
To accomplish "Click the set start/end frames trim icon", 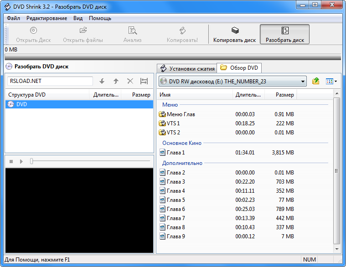I will [x=144, y=81].
